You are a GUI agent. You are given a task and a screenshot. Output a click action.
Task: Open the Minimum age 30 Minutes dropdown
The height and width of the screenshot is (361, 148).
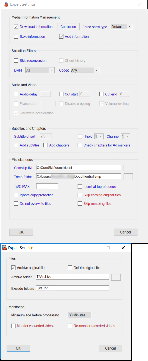82,315
